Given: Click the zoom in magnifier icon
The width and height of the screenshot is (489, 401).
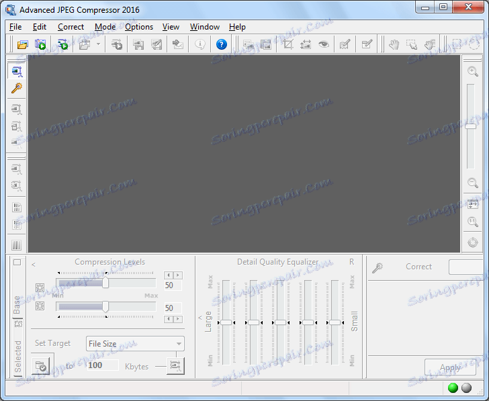Looking at the screenshot, I should tap(473, 71).
